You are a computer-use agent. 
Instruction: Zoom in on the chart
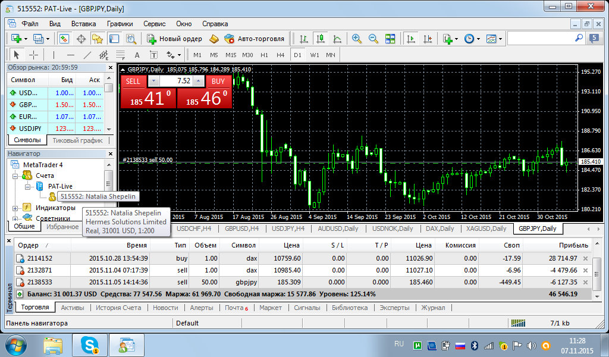pos(356,39)
